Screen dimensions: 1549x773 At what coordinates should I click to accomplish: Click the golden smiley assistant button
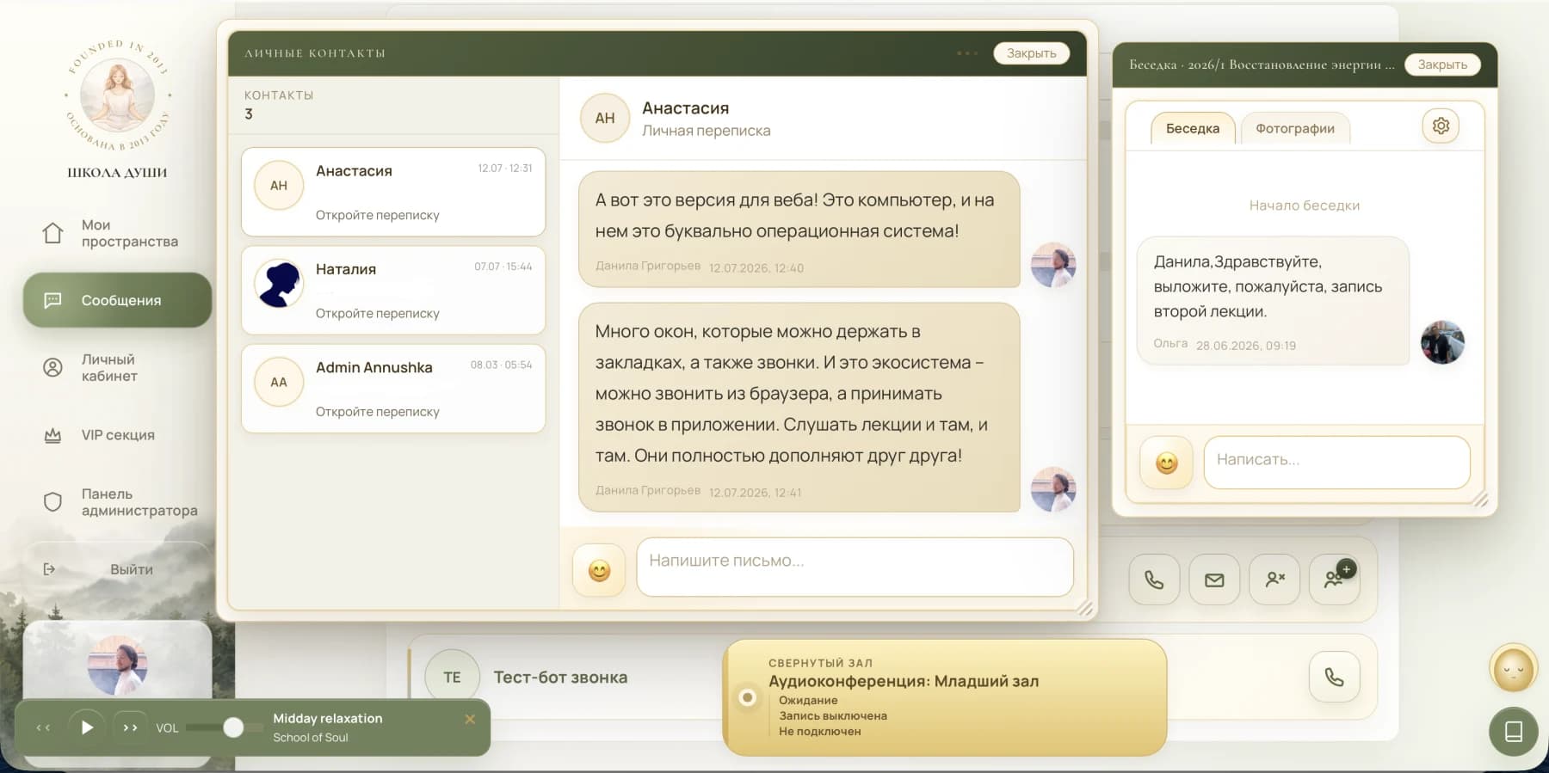1514,668
